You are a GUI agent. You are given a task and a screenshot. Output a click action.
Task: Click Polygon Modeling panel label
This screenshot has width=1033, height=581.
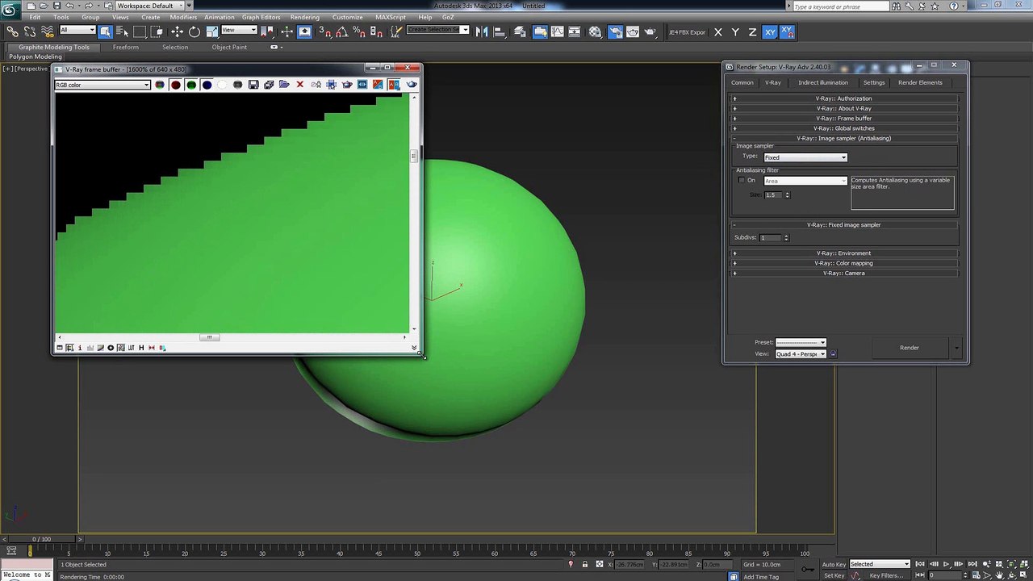tap(36, 57)
